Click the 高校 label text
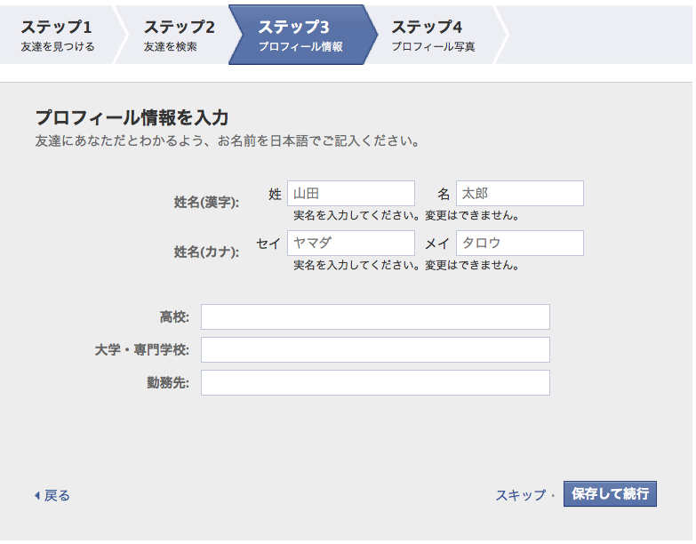The height and width of the screenshot is (544, 696). coord(174,316)
